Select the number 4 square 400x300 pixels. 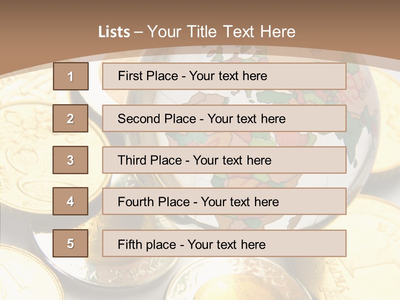tap(70, 201)
